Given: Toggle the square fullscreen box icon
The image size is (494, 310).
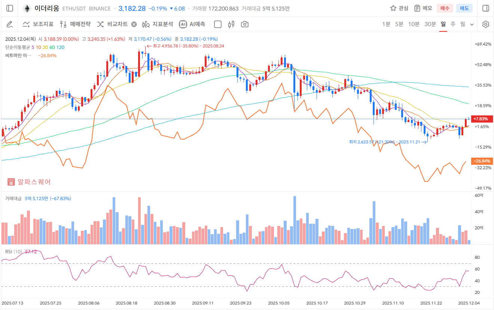Looking at the screenshot, I should tap(218, 24).
